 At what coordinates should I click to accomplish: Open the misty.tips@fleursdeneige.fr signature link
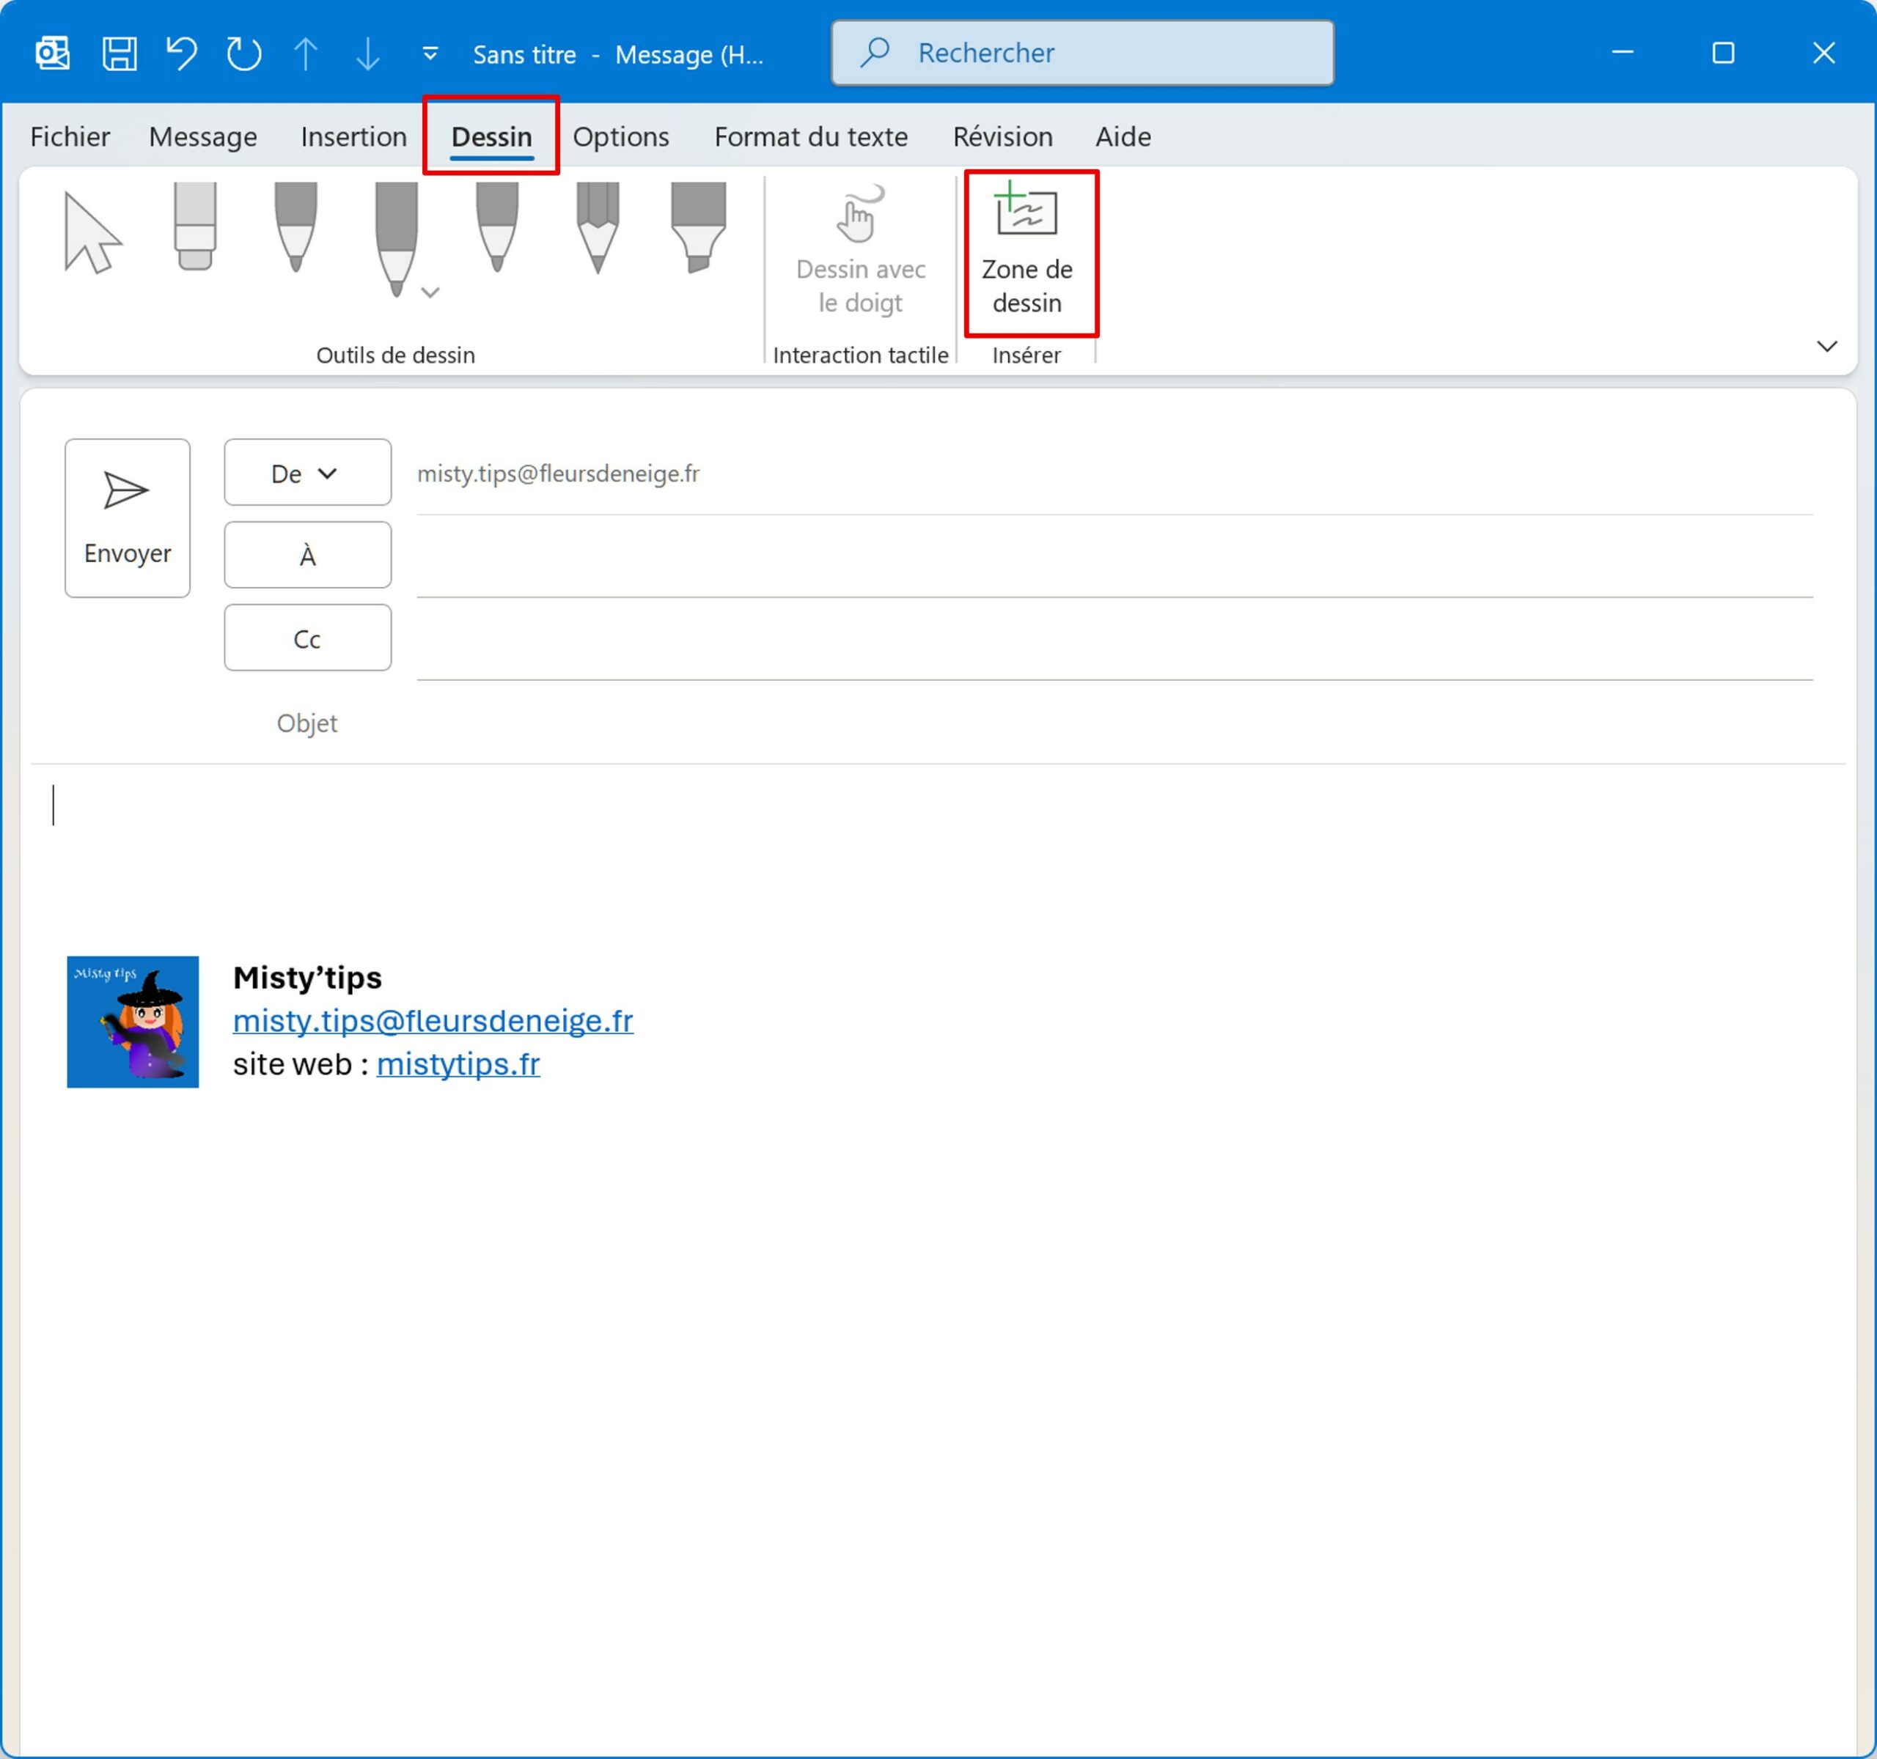coord(433,1020)
